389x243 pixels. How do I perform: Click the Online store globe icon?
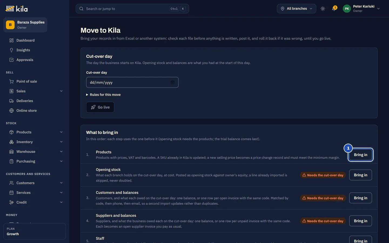[11, 110]
